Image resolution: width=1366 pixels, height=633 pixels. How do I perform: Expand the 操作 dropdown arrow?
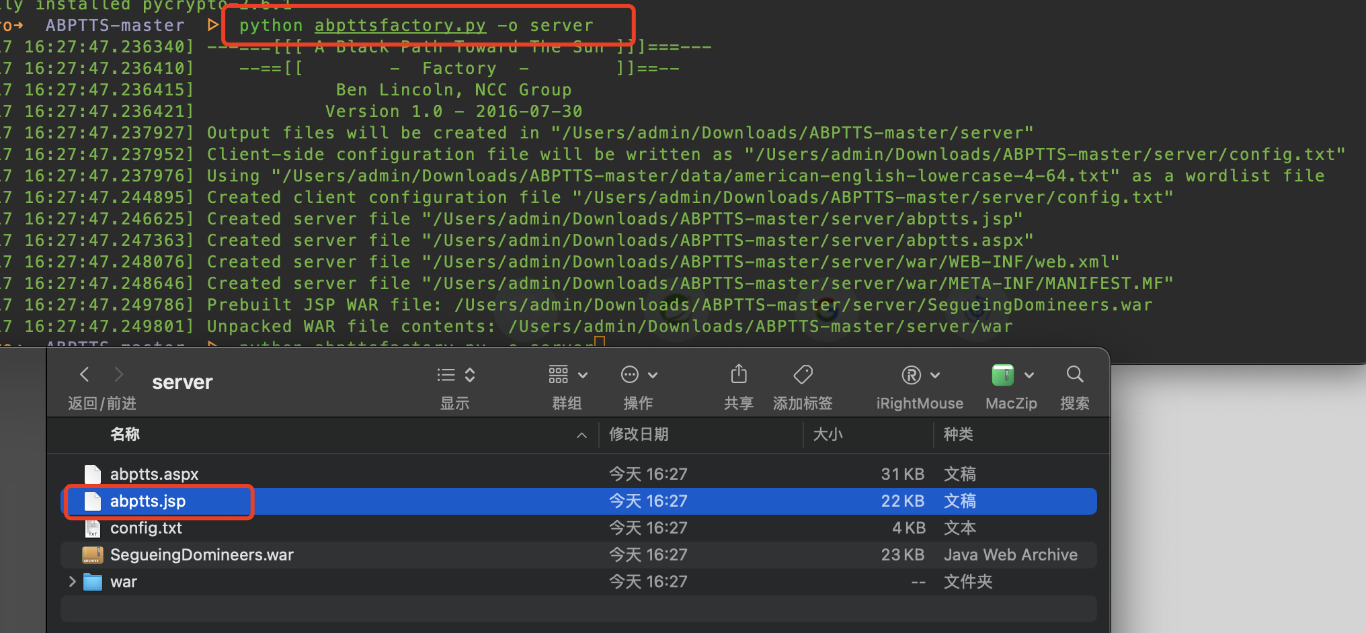(653, 375)
